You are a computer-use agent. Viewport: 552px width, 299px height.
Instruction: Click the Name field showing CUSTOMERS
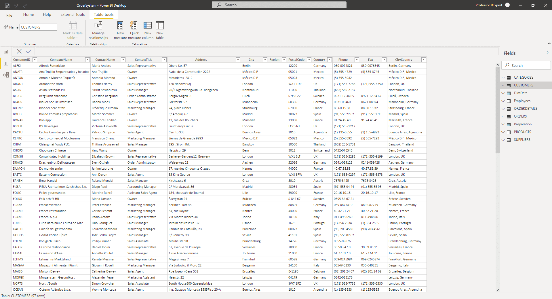pos(38,27)
